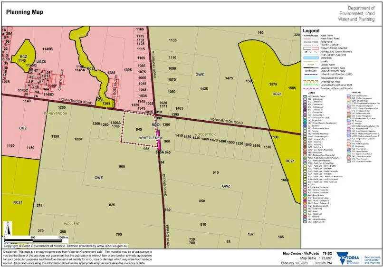Click the Urban Growth Boundary dashed line symbol
This screenshot has width=383, height=267.
pyautogui.click(x=312, y=74)
